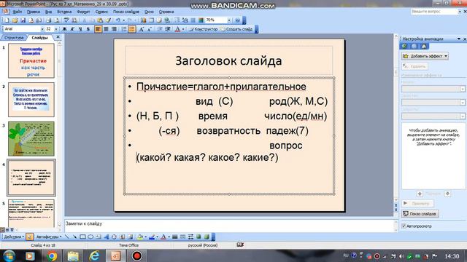Viewport: 467px width, 262px height.
Task: Open a file with the folder icon
Action: pyautogui.click(x=15, y=20)
